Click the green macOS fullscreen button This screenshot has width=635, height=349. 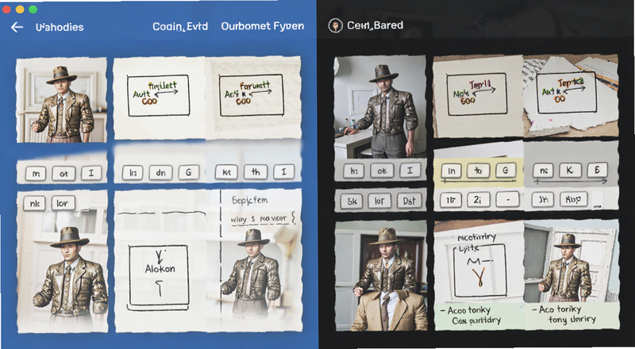pyautogui.click(x=33, y=10)
